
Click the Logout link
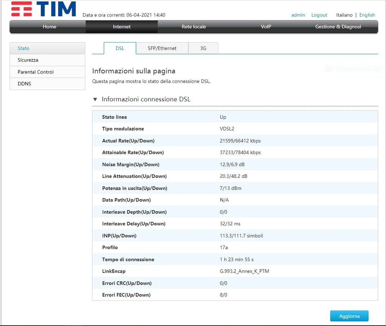coord(319,15)
